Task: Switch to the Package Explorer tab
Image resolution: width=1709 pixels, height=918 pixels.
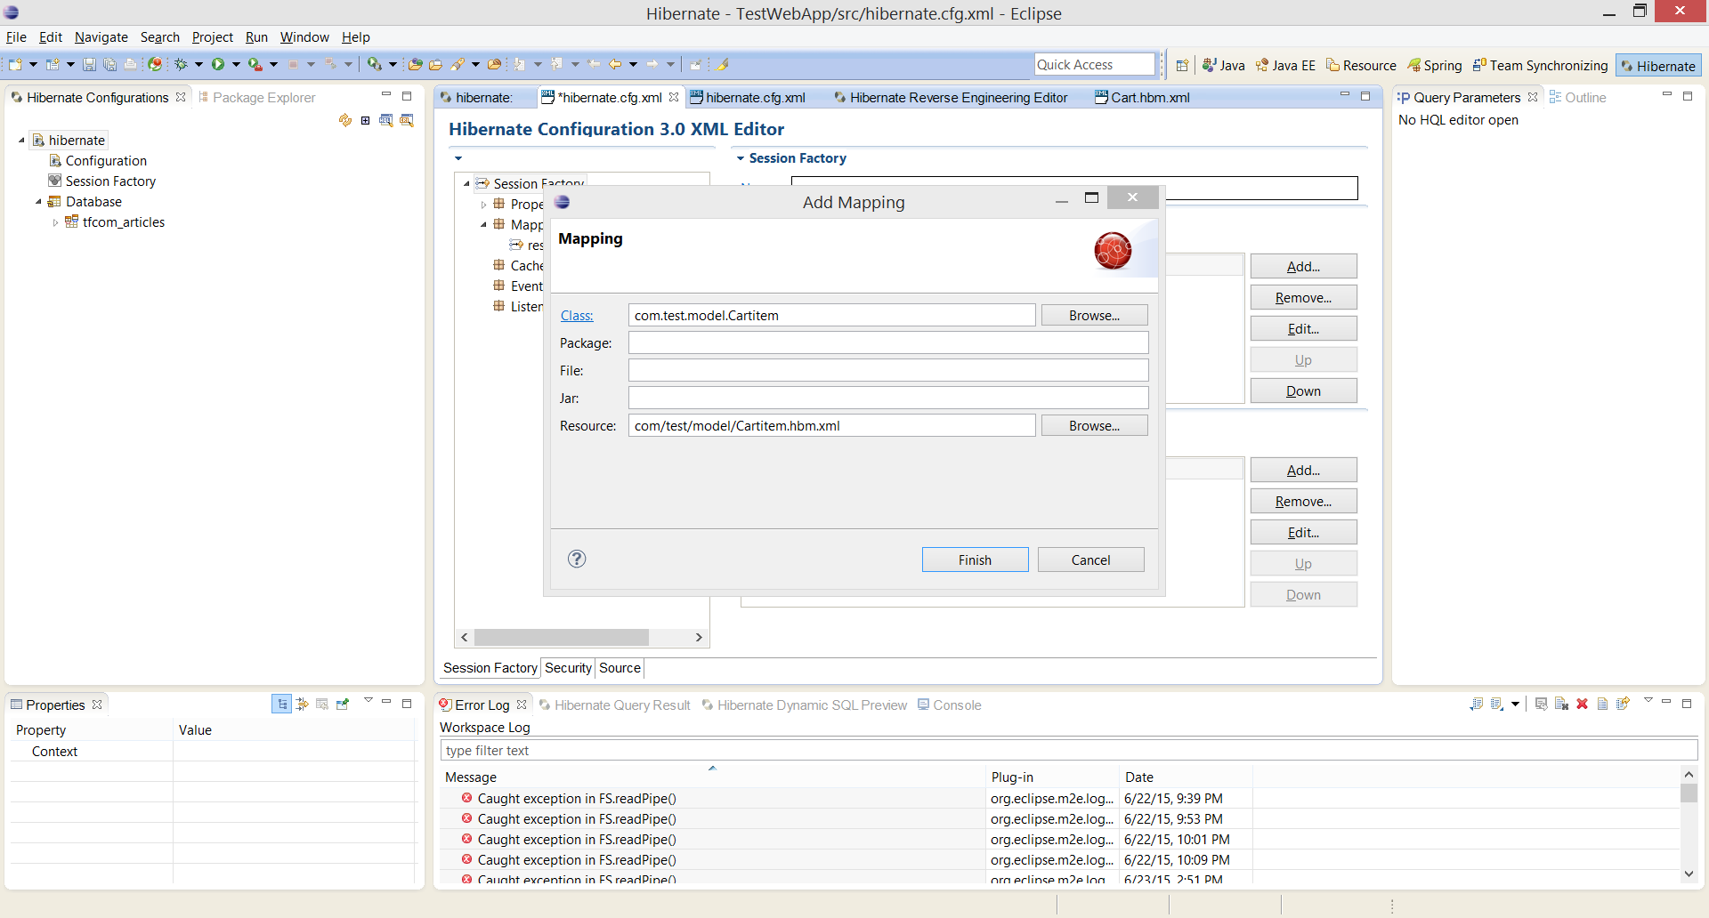Action: click(x=256, y=98)
